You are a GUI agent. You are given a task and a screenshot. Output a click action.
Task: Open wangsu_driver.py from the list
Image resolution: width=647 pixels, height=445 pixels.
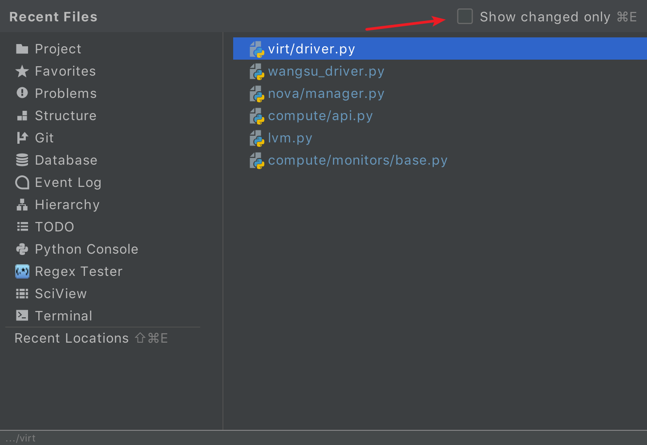(x=326, y=71)
